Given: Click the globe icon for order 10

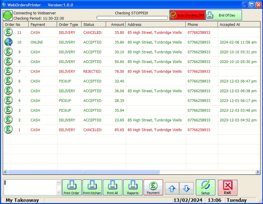Looking at the screenshot, I should pos(8,42).
